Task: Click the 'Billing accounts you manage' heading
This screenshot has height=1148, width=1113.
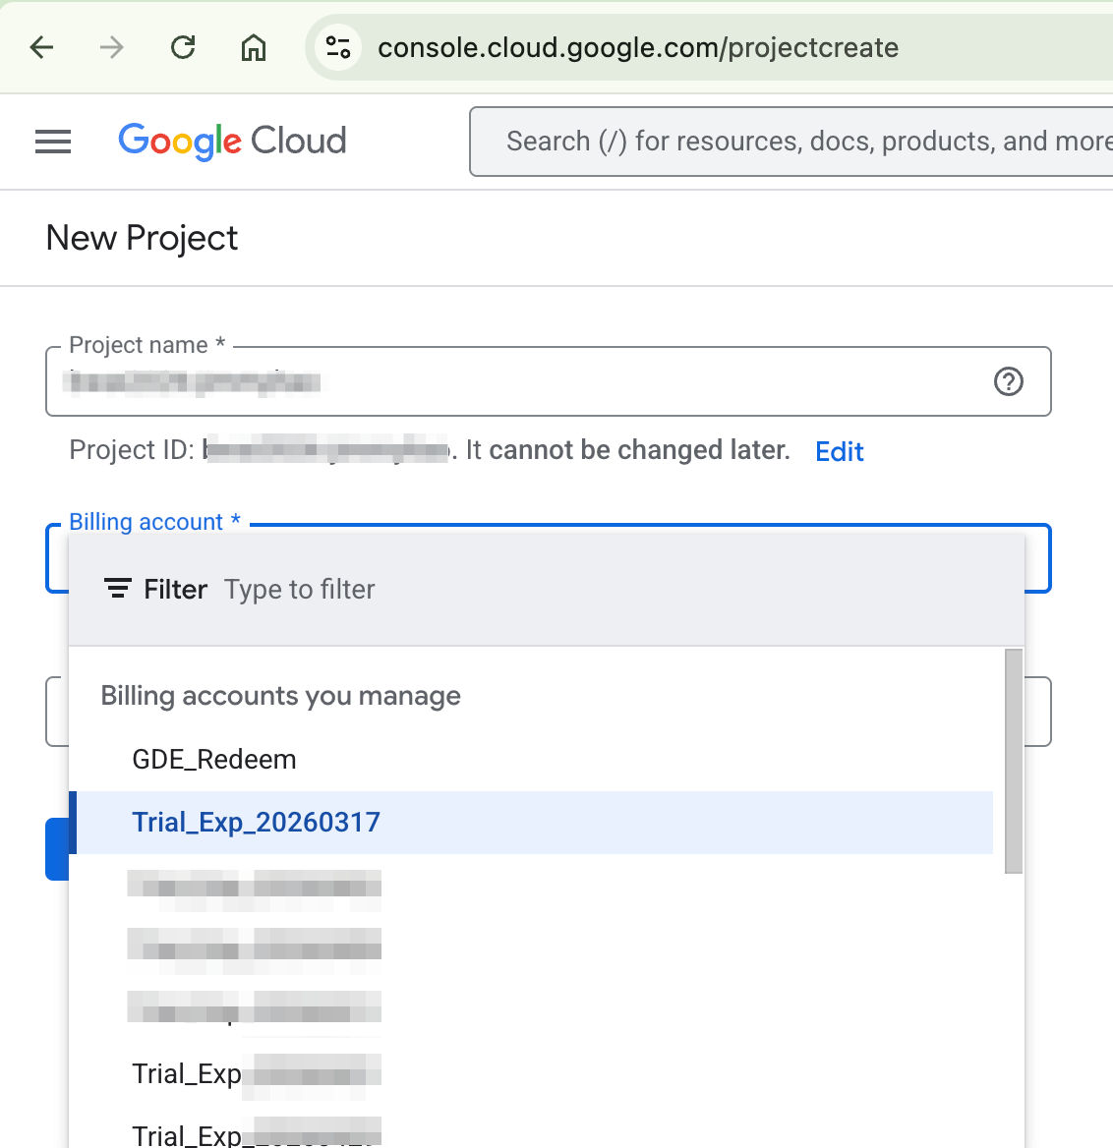Action: click(280, 696)
